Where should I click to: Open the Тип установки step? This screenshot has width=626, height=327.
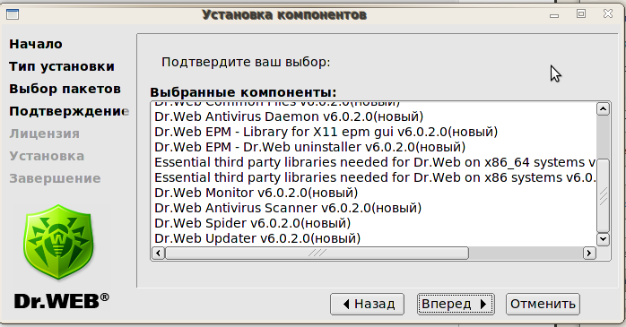[x=62, y=66]
